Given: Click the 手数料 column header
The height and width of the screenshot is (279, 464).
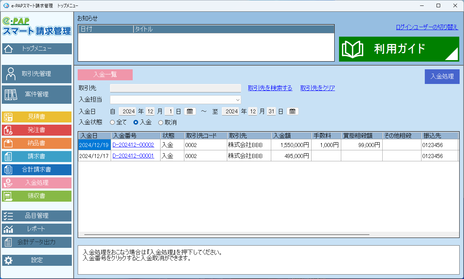Looking at the screenshot, I should click(326, 136).
